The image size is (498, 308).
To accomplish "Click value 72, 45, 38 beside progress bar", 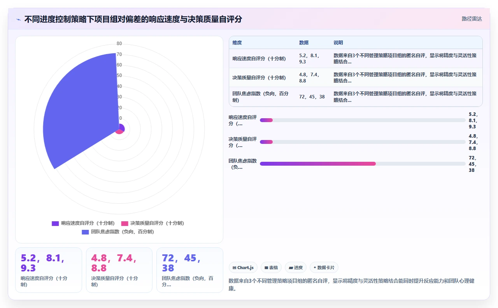I will [472, 164].
